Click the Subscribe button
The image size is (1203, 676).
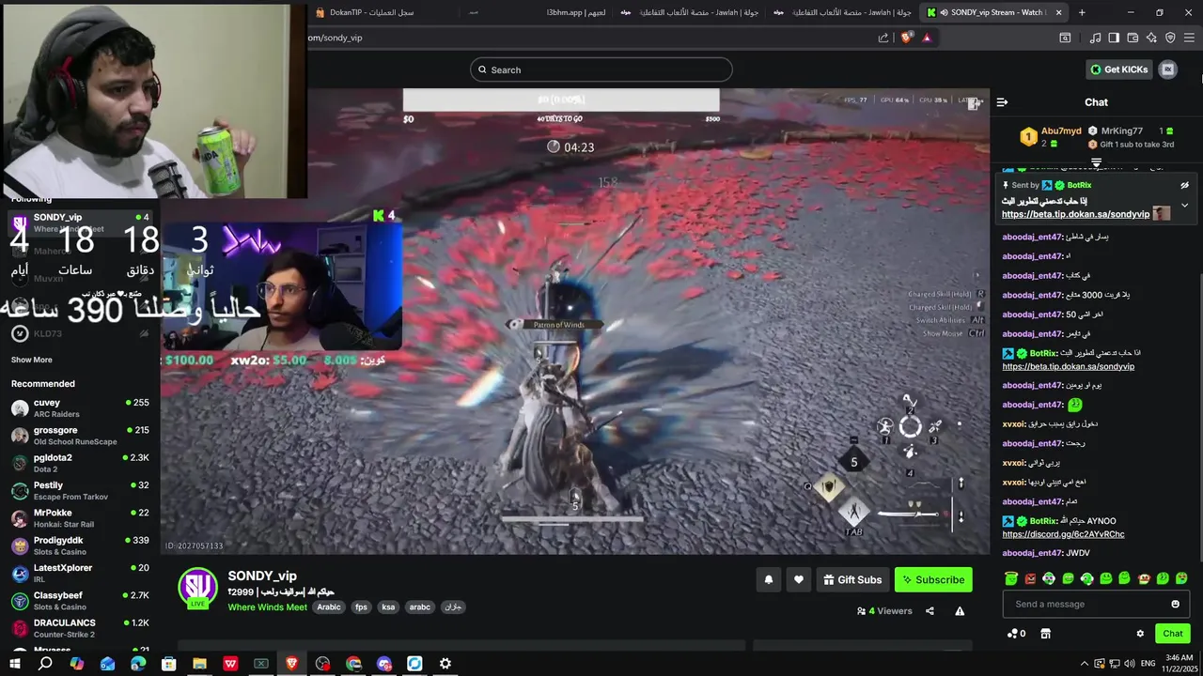click(x=933, y=580)
